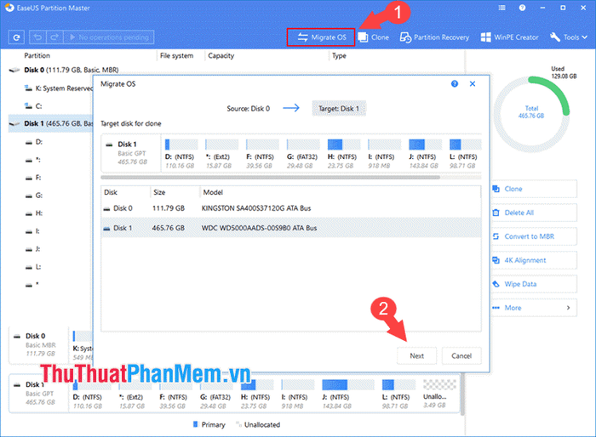
Task: Click the redo arrow icon
Action: tap(54, 37)
